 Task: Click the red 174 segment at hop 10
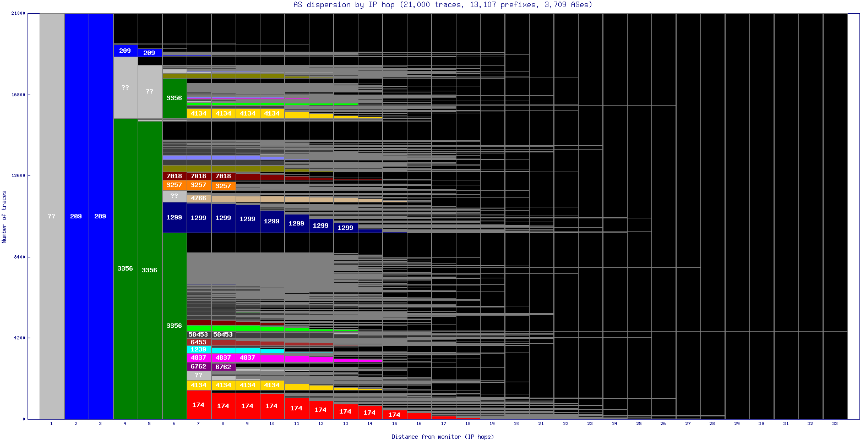click(x=273, y=406)
